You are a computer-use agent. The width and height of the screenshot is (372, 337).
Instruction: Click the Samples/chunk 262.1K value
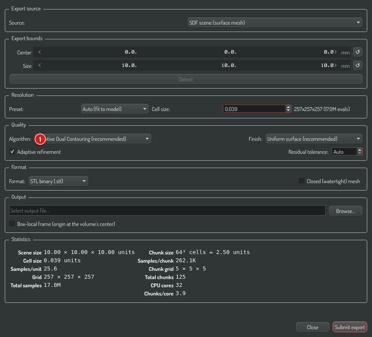[x=186, y=261]
